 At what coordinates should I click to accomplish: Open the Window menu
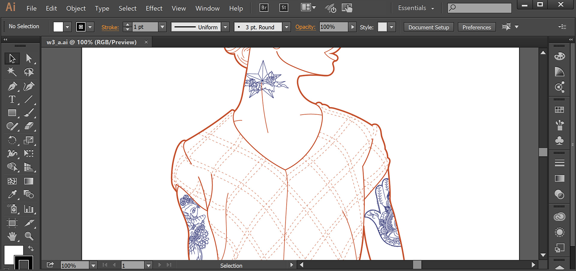(x=207, y=8)
